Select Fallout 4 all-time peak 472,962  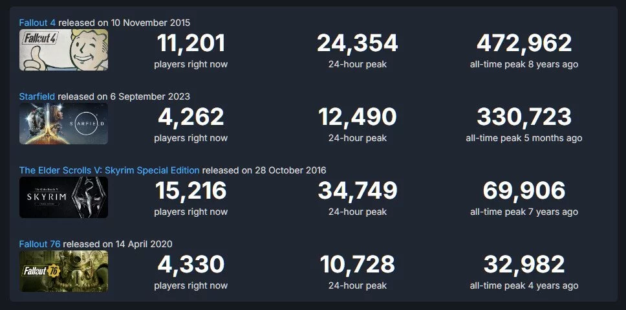point(524,43)
